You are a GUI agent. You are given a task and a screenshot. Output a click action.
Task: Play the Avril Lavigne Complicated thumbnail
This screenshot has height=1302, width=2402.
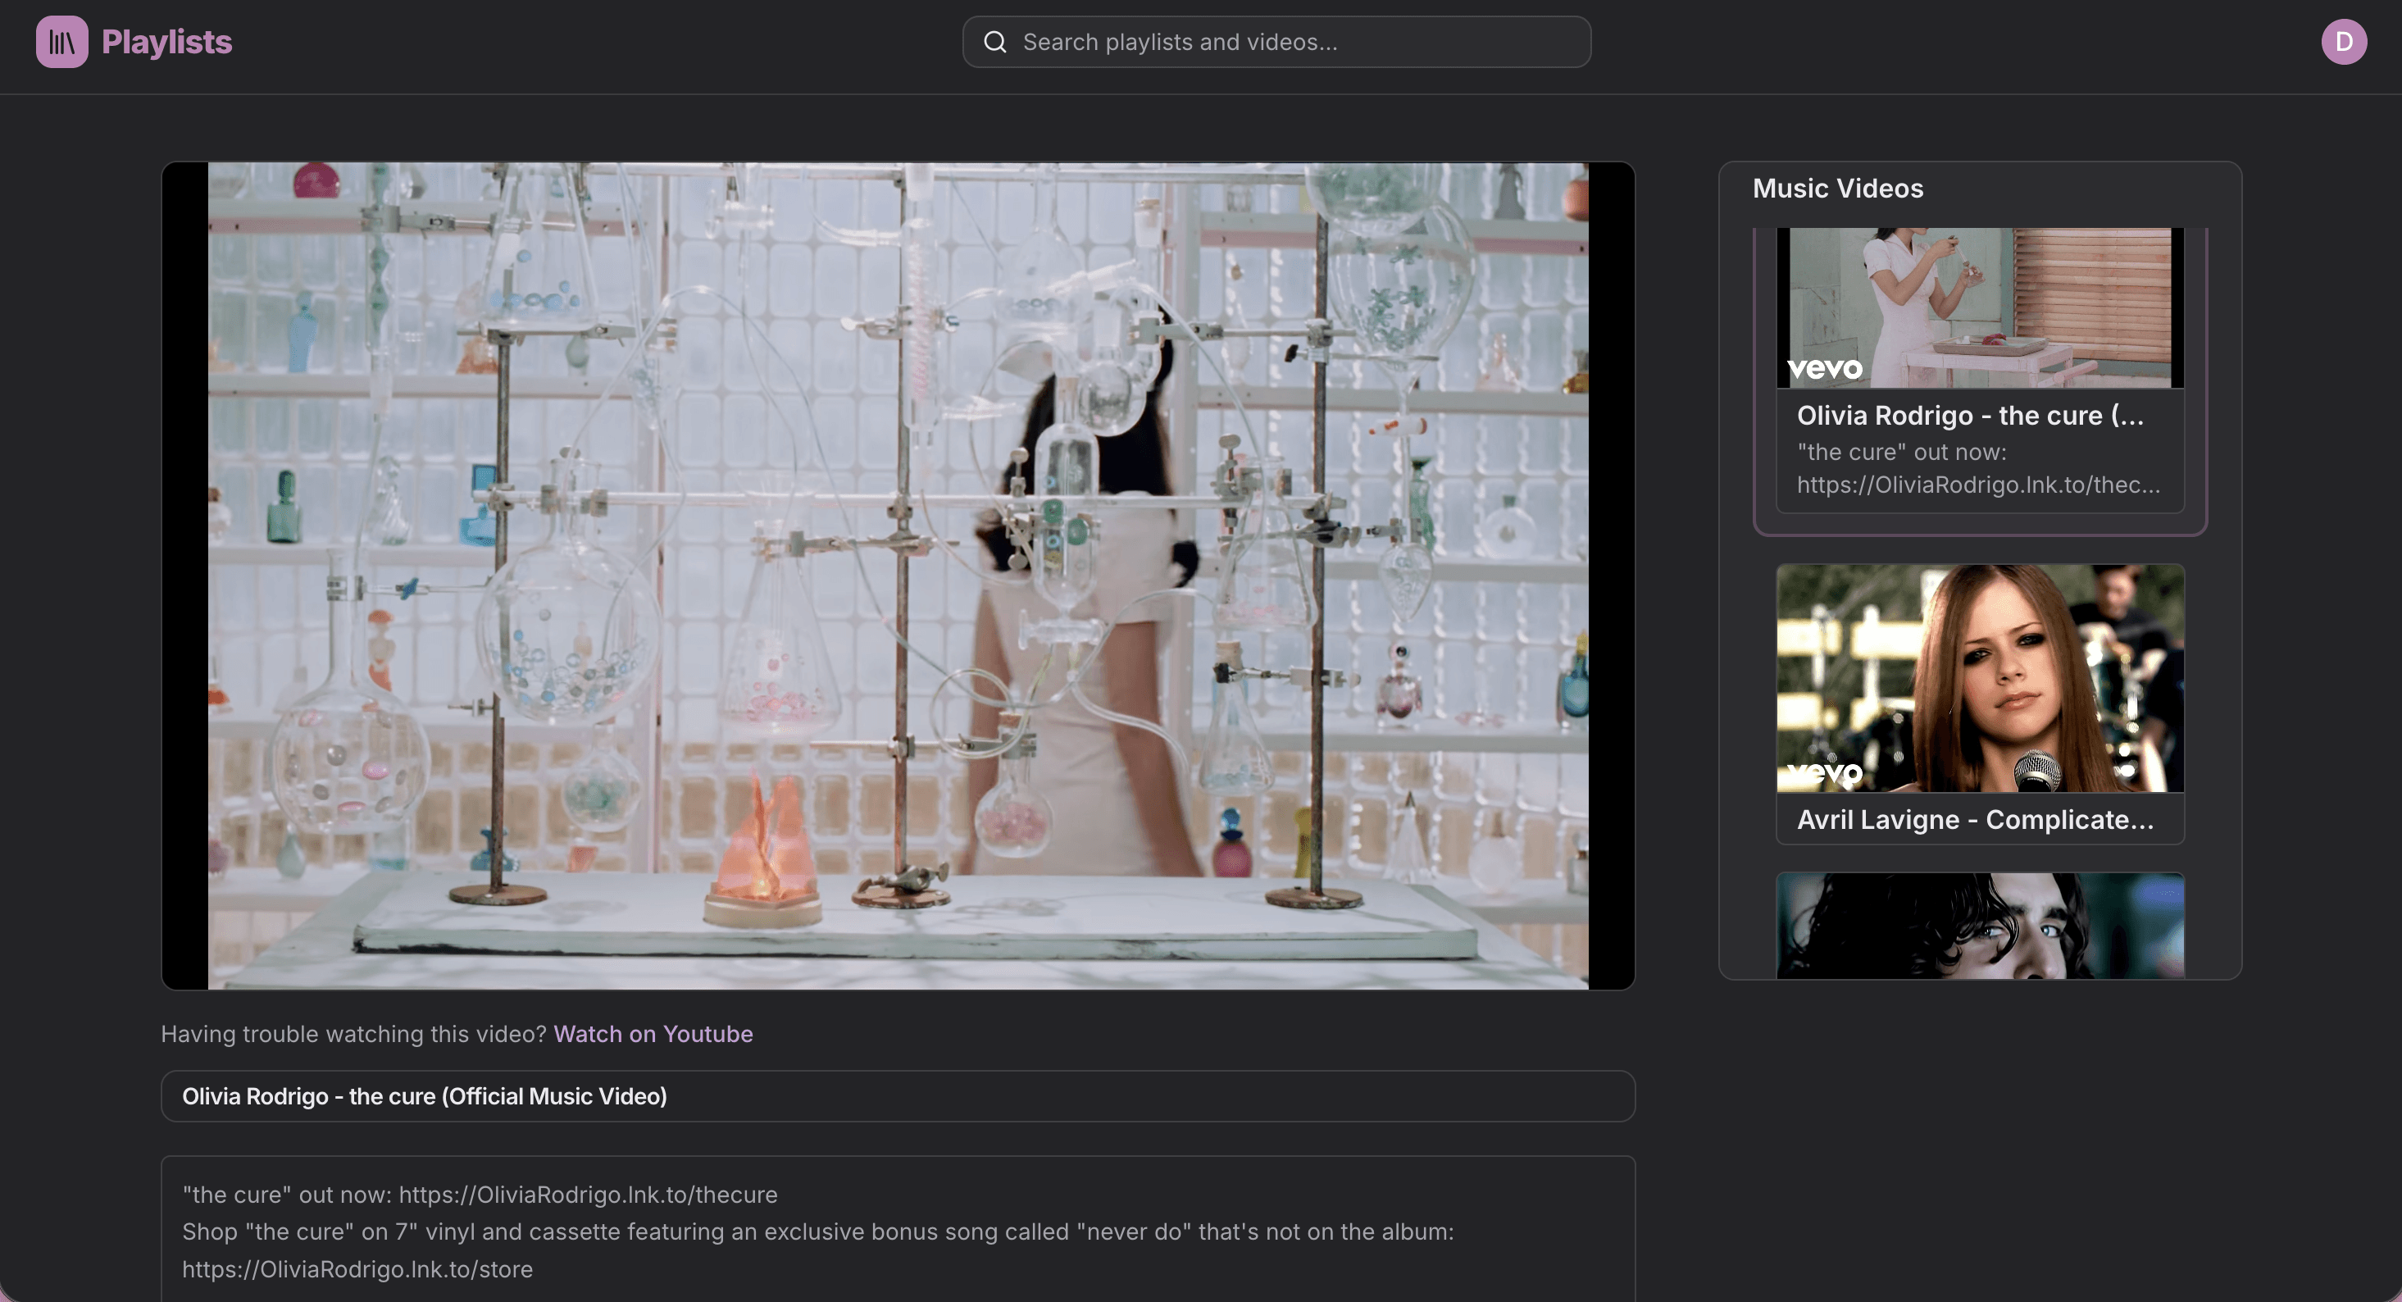point(1980,678)
